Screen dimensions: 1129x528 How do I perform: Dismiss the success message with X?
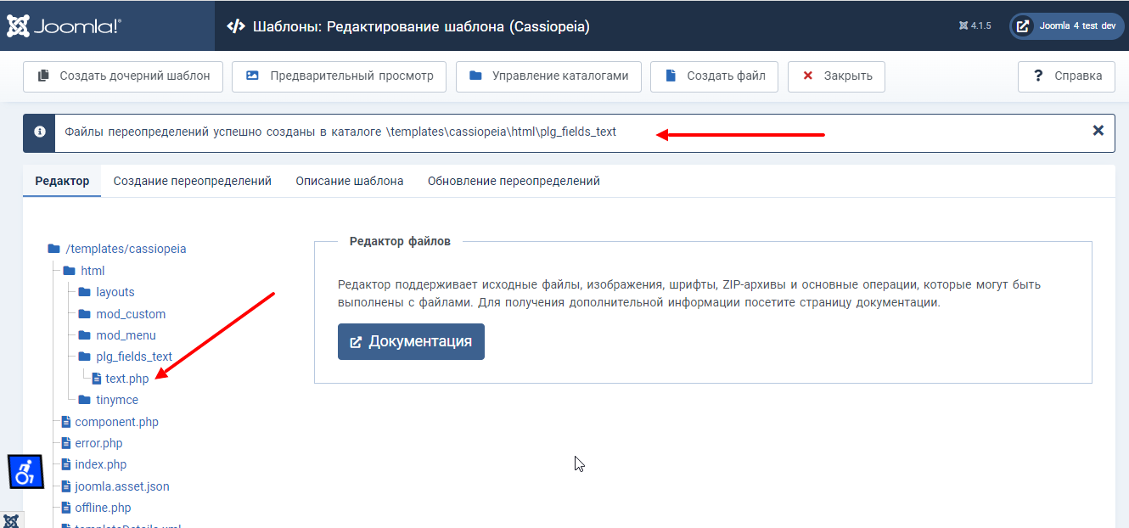pos(1098,131)
